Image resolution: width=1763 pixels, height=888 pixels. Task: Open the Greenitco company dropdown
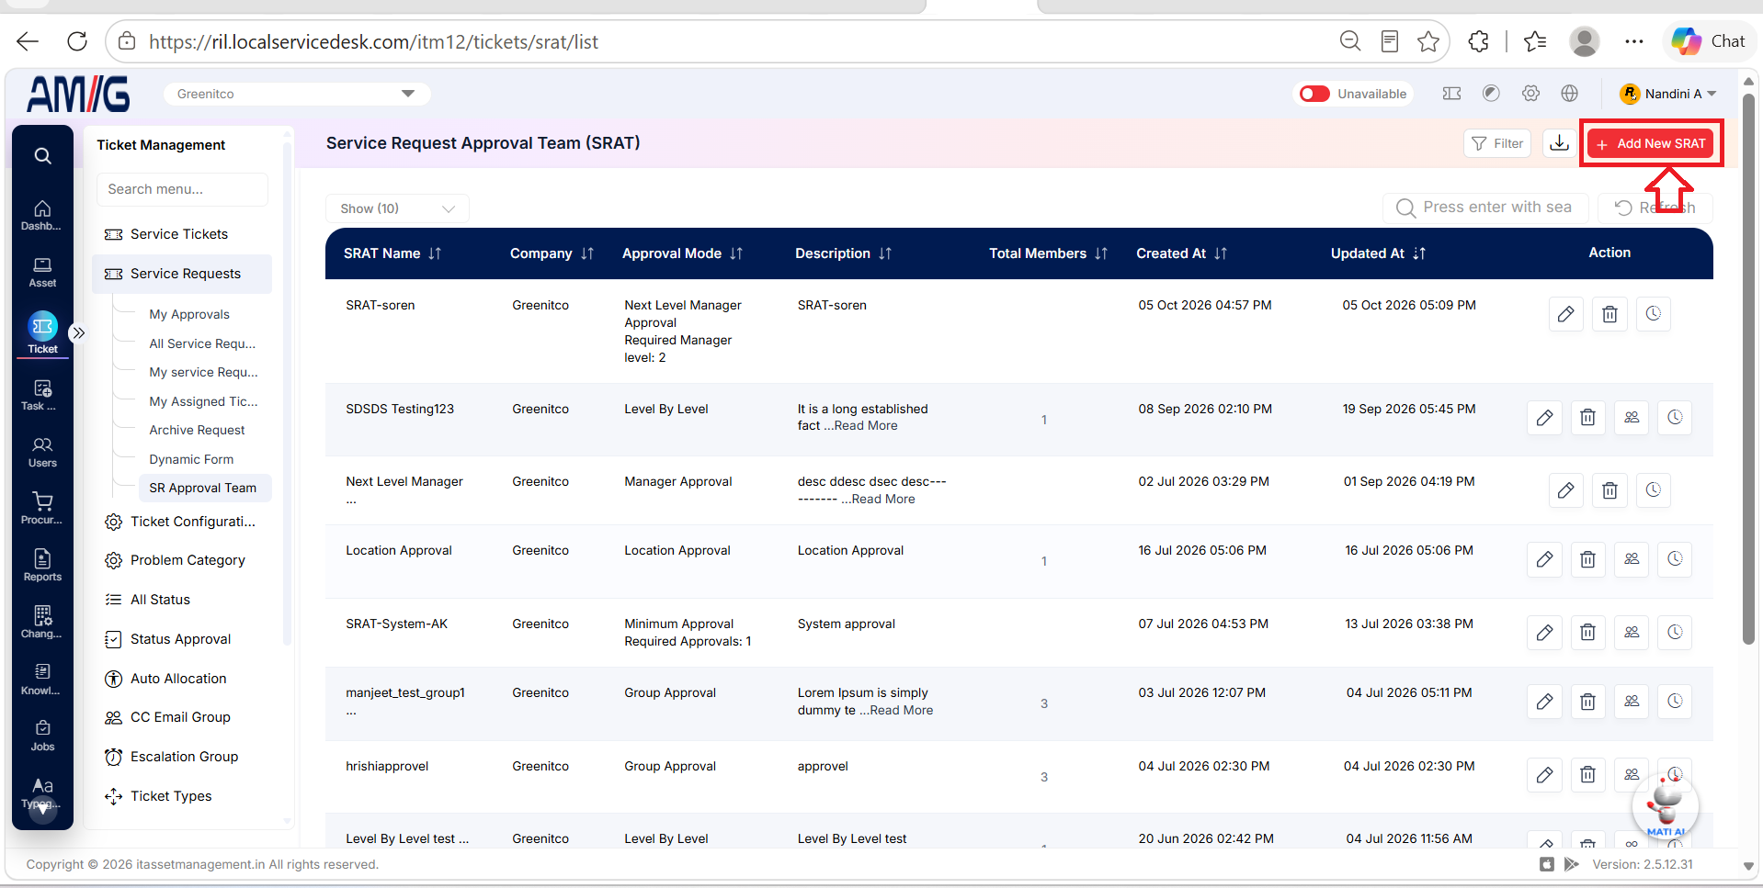point(297,94)
